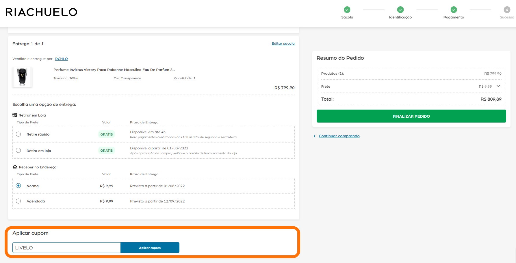Click 'Previsto a partir de 01/08/2022' text
This screenshot has height=263, width=516.
pyautogui.click(x=157, y=186)
